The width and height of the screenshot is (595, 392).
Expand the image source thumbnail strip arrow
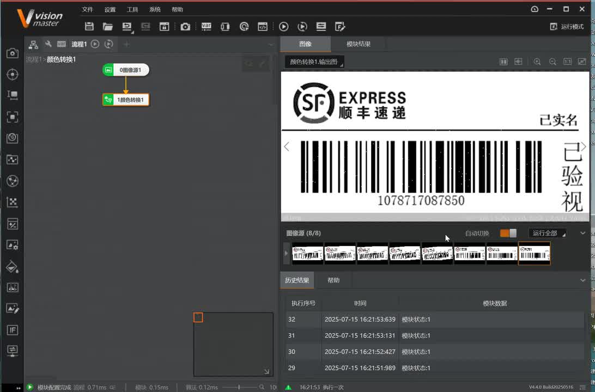click(286, 253)
